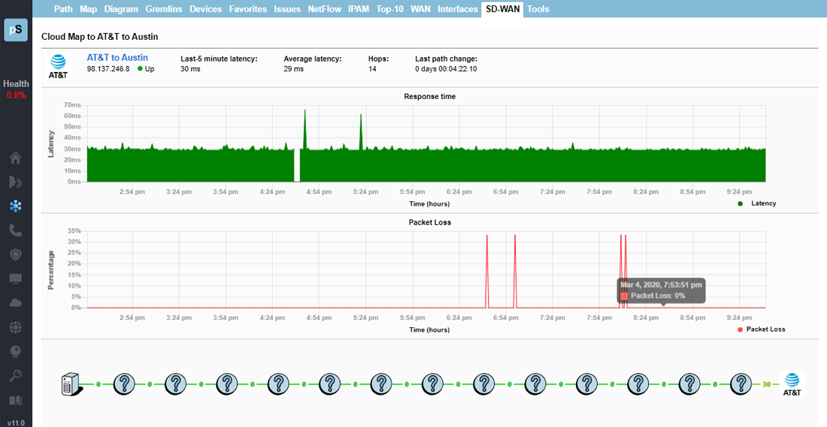Go to the Gremlins tab

[165, 9]
